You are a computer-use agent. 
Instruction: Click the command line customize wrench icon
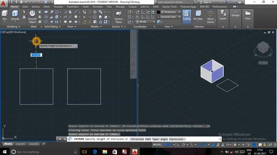[64, 139]
